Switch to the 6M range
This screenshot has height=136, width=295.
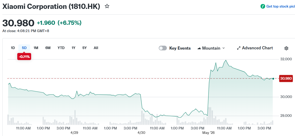(x=48, y=48)
